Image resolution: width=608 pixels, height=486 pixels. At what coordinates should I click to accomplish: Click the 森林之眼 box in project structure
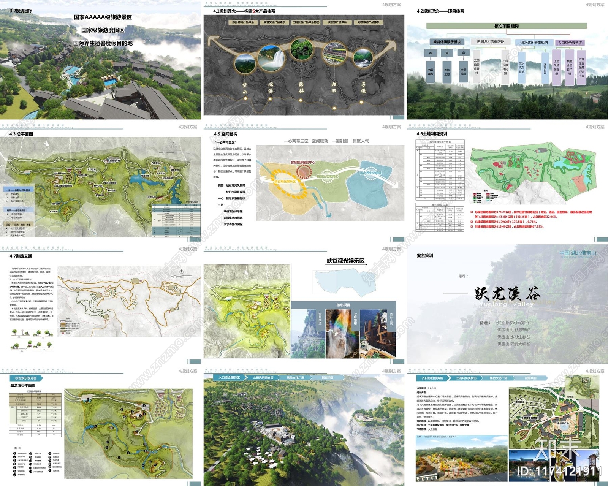[447, 71]
